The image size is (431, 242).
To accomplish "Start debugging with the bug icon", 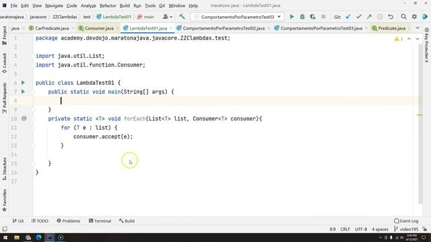I will coord(302,17).
